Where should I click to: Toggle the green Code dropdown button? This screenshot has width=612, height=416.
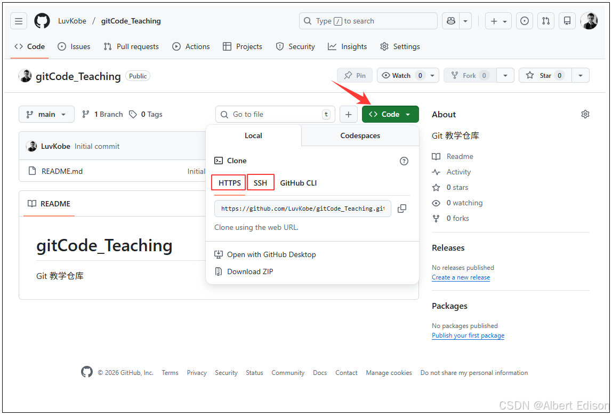tap(390, 114)
